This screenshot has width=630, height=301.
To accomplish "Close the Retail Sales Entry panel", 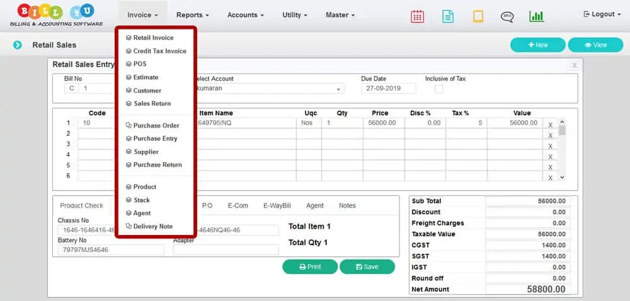I will [x=575, y=65].
